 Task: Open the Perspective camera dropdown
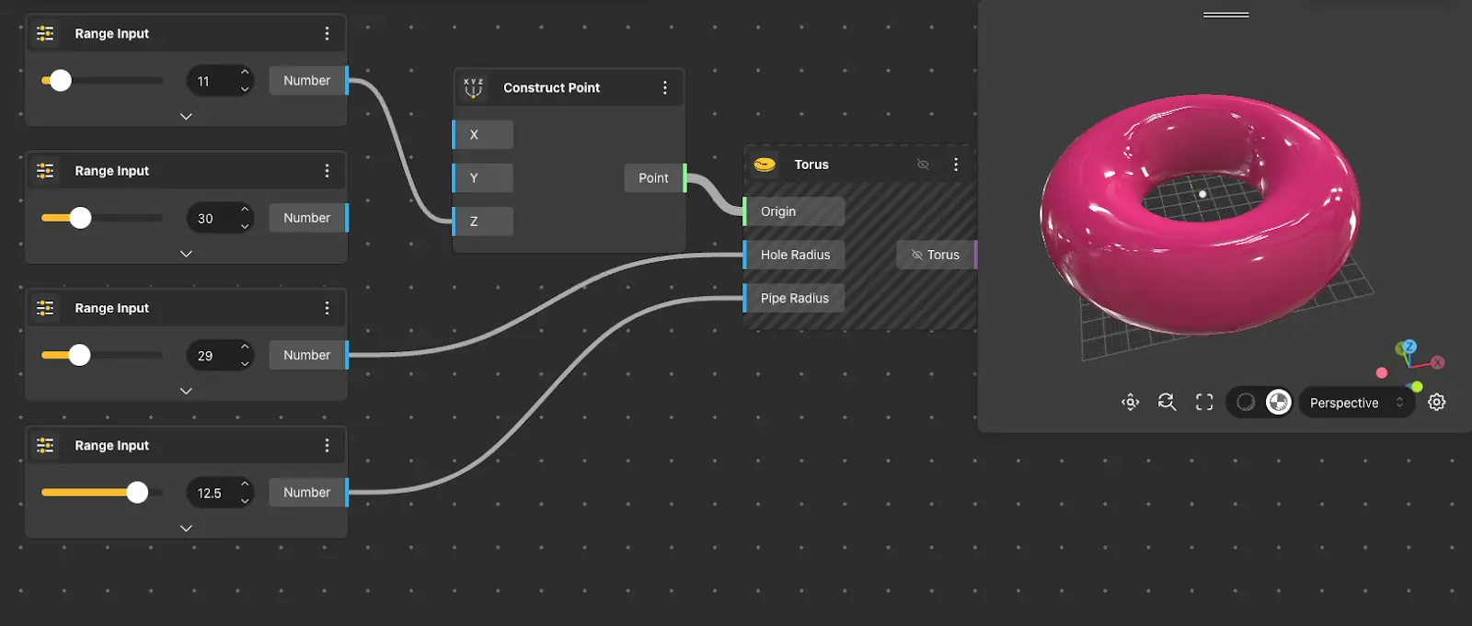click(x=1356, y=403)
